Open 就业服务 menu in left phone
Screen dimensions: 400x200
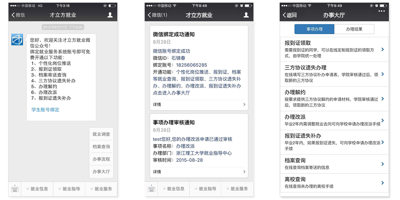coord(101,189)
